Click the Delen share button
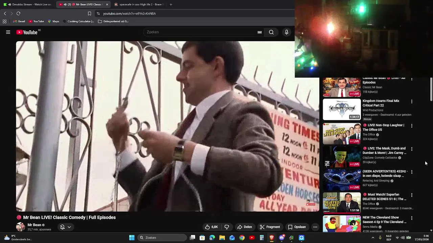The image size is (433, 243). coord(245,227)
